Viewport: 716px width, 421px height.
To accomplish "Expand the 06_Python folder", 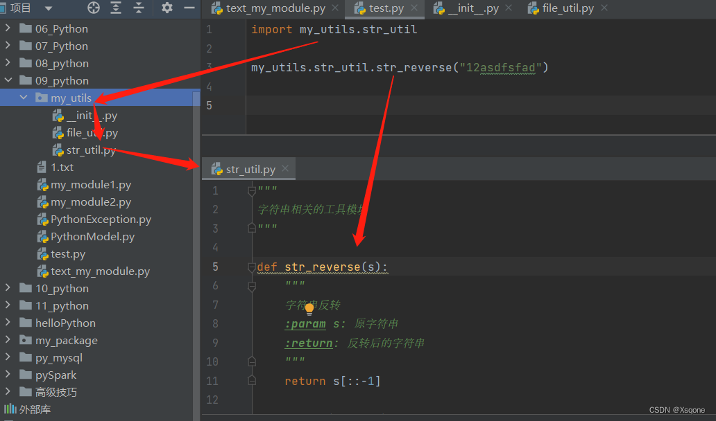I will (8, 28).
